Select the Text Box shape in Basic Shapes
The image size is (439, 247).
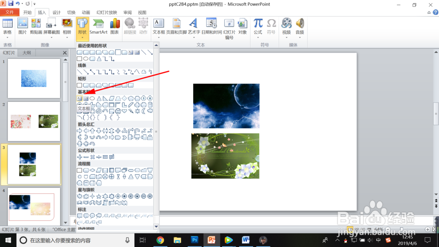(x=79, y=98)
